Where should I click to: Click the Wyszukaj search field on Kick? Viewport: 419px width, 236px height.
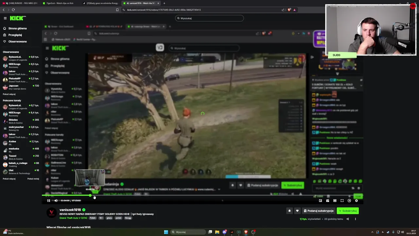click(209, 18)
